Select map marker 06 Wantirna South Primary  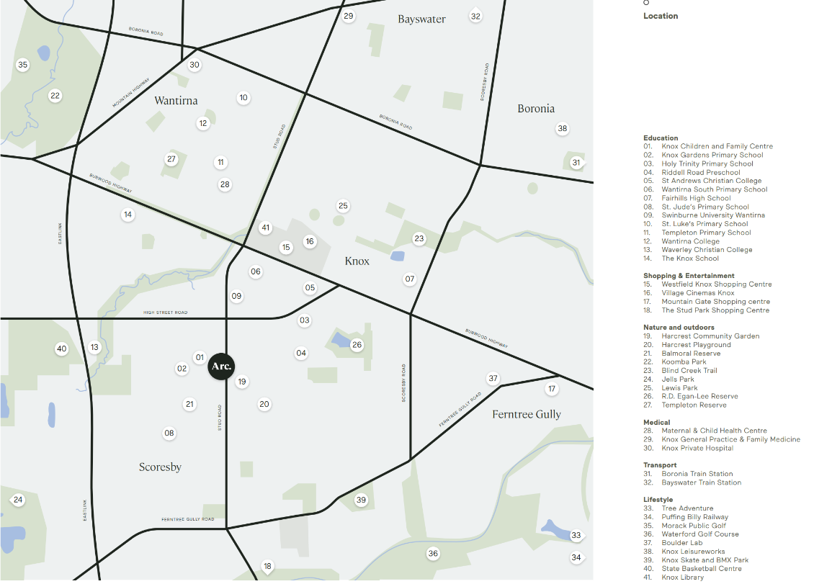pyautogui.click(x=256, y=271)
